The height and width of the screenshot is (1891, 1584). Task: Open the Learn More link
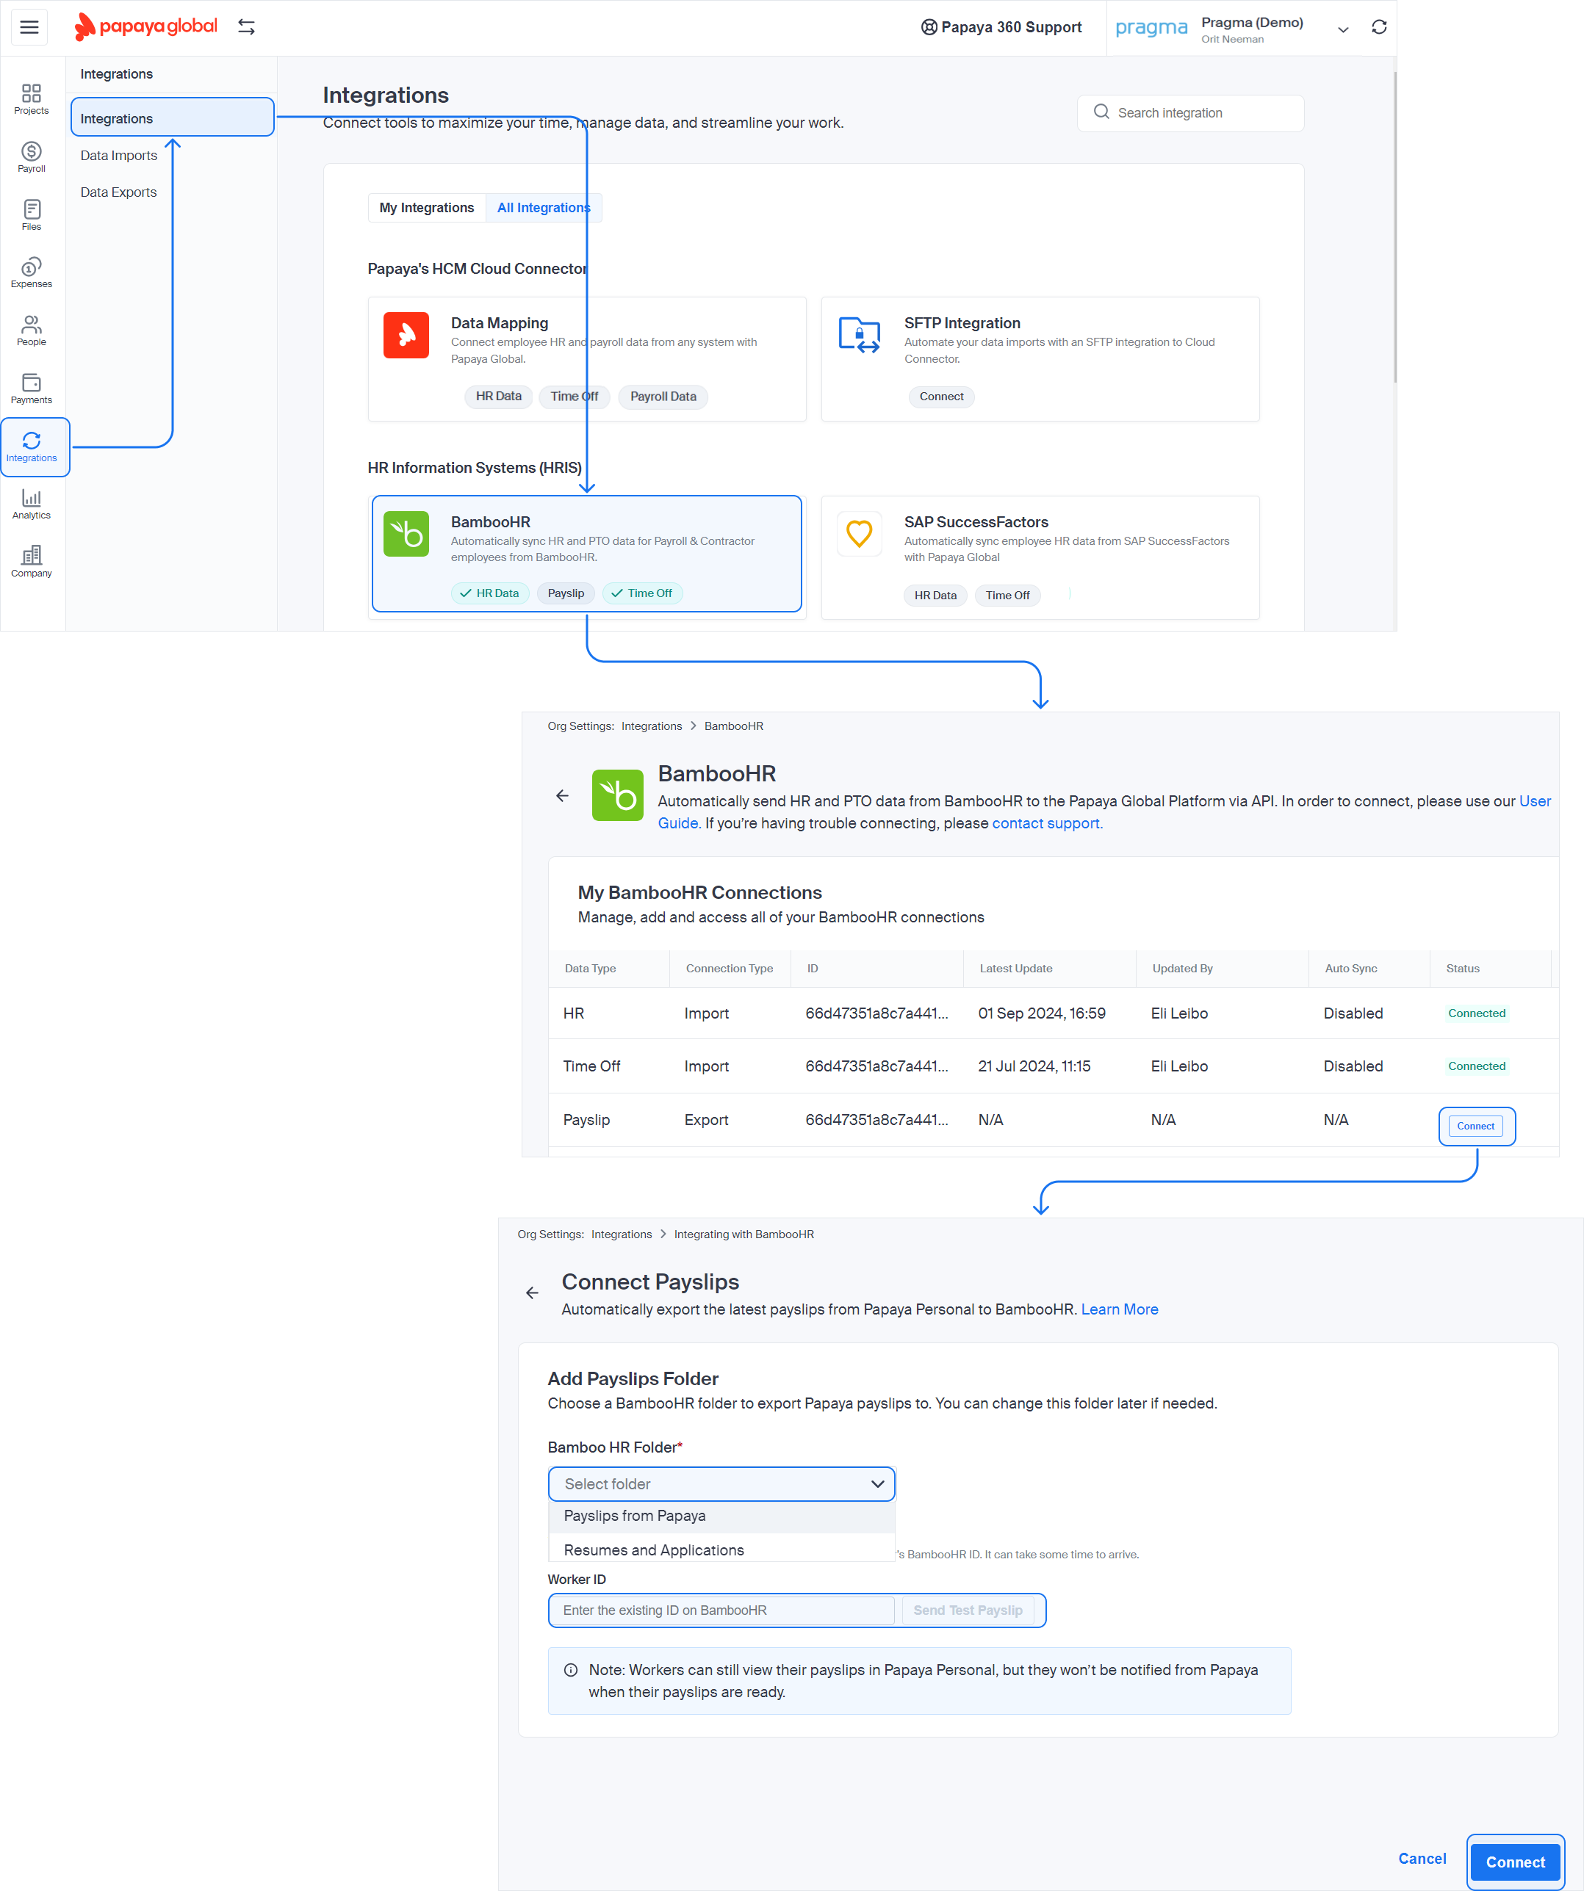[1119, 1309]
